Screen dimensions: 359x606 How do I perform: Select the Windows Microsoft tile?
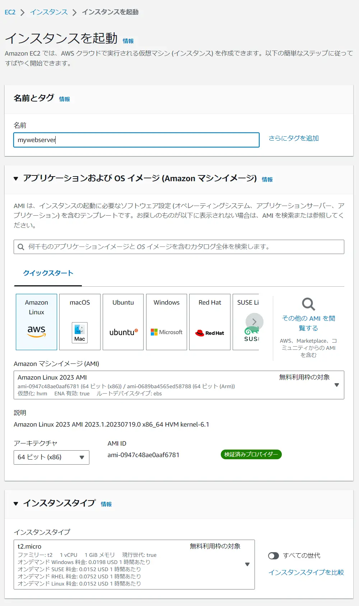coord(167,322)
